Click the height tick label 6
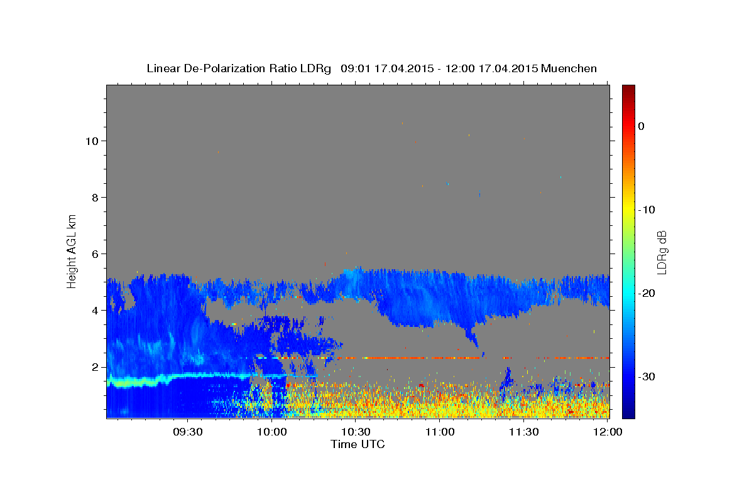Image resolution: width=754 pixels, height=502 pixels. tap(94, 254)
